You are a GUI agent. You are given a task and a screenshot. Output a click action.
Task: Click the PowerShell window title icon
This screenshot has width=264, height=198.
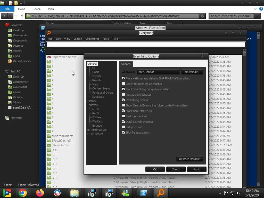click(x=43, y=28)
